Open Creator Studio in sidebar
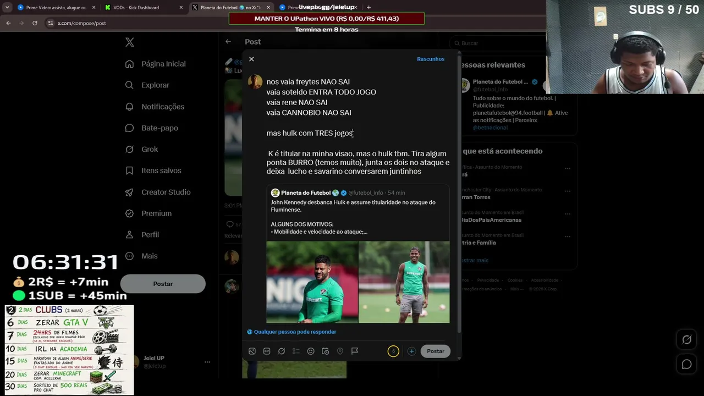Image resolution: width=704 pixels, height=396 pixels. click(158, 192)
